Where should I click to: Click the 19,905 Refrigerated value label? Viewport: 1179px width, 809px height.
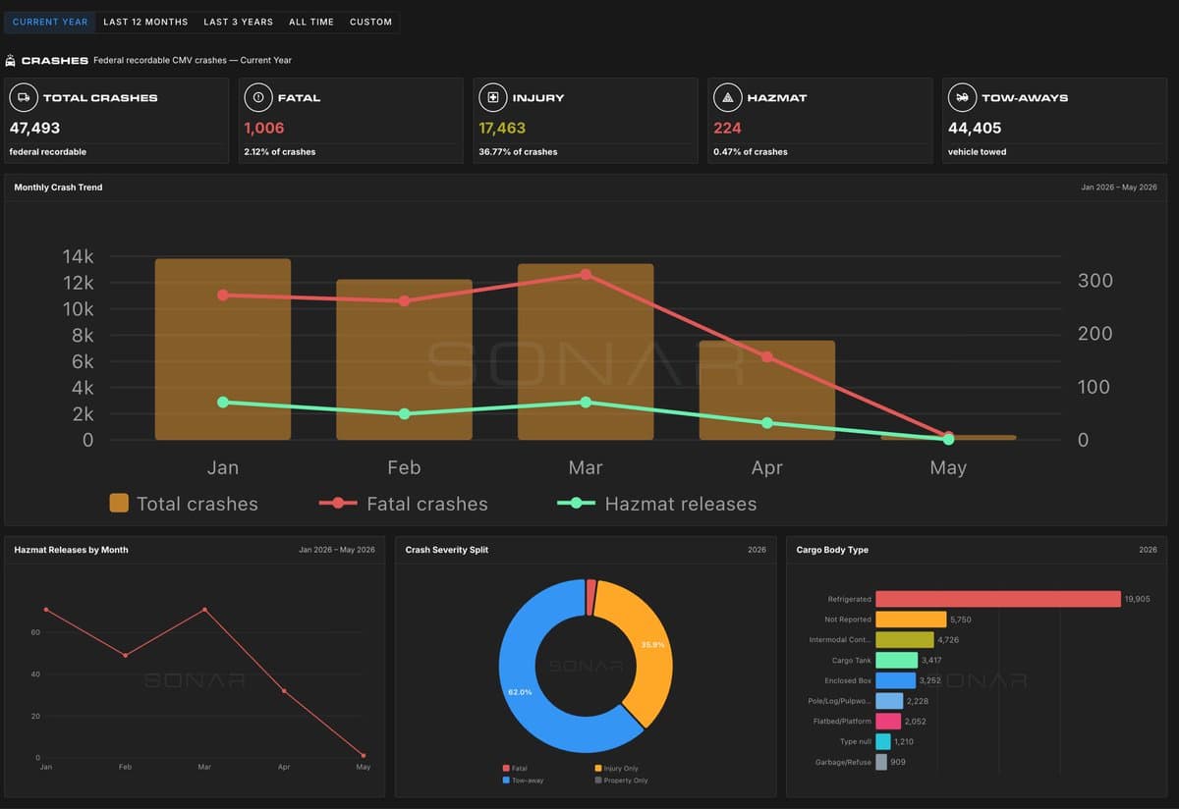click(x=1137, y=599)
